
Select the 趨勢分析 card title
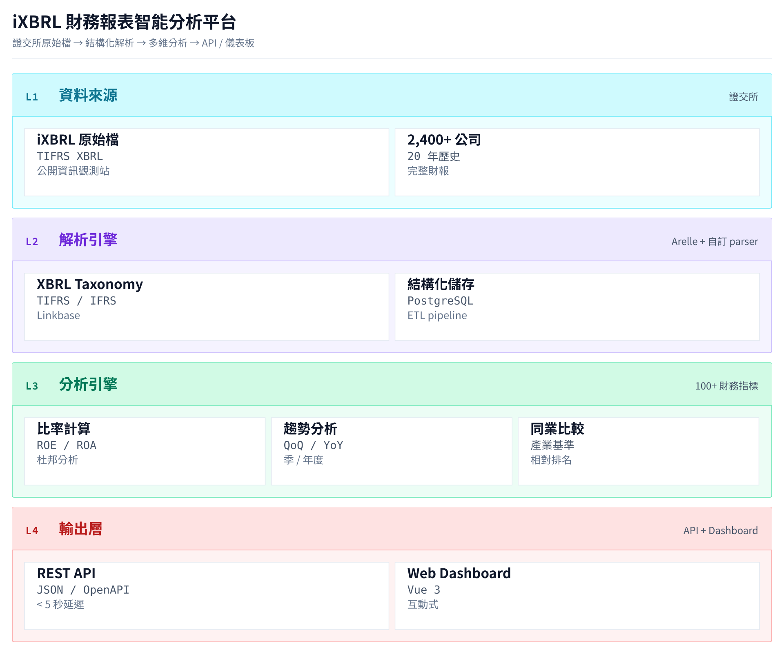point(310,429)
